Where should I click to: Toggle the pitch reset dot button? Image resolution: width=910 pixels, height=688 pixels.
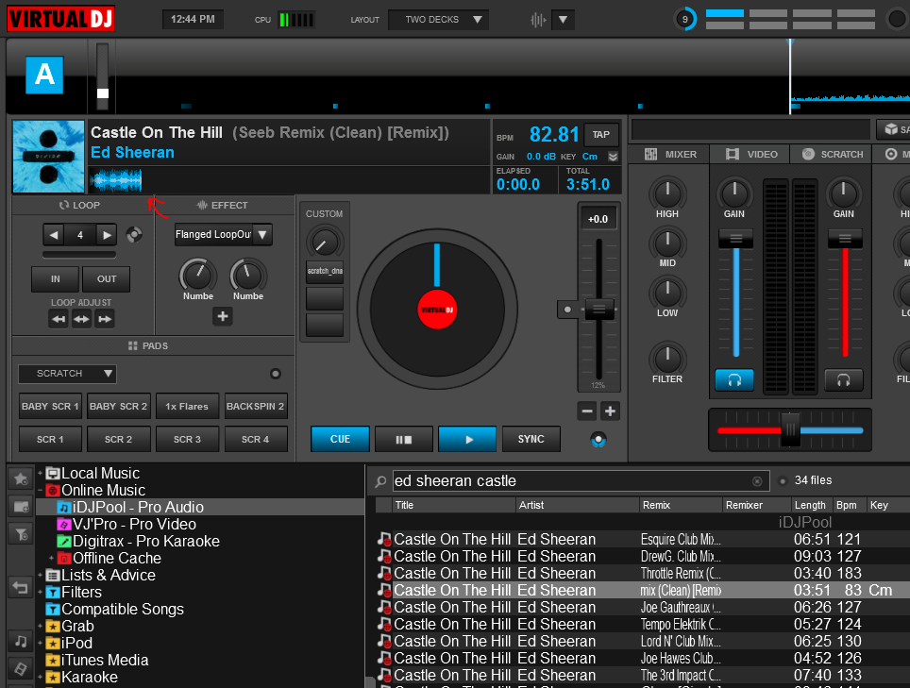[x=567, y=310]
